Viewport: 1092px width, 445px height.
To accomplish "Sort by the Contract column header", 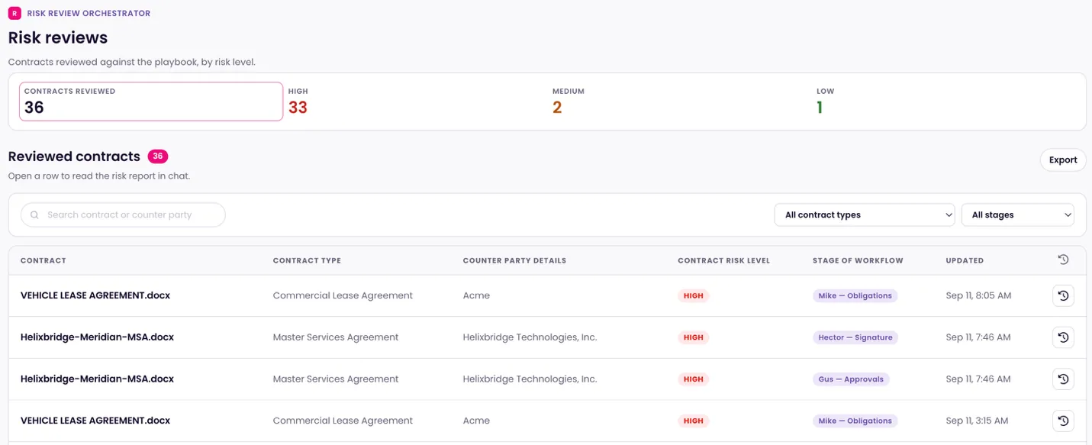I will (x=43, y=260).
